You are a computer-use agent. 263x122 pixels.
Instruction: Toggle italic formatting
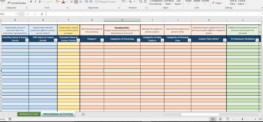(x=36, y=2)
